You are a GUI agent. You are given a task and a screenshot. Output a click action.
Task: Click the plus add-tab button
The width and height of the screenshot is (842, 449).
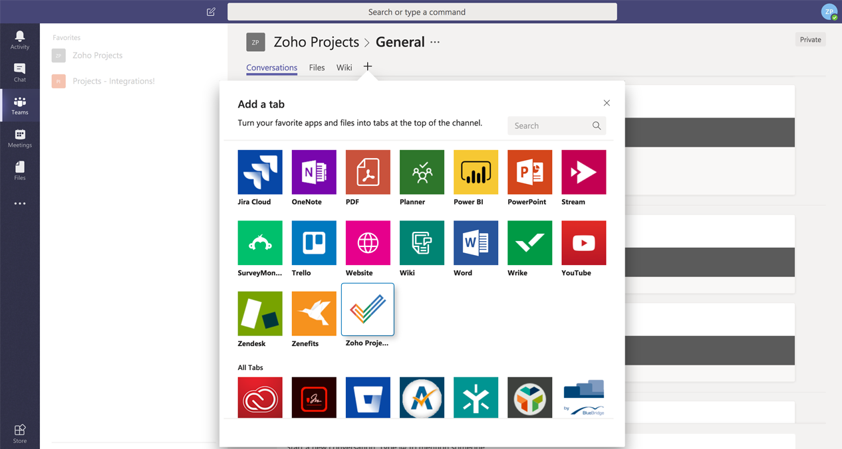(368, 66)
